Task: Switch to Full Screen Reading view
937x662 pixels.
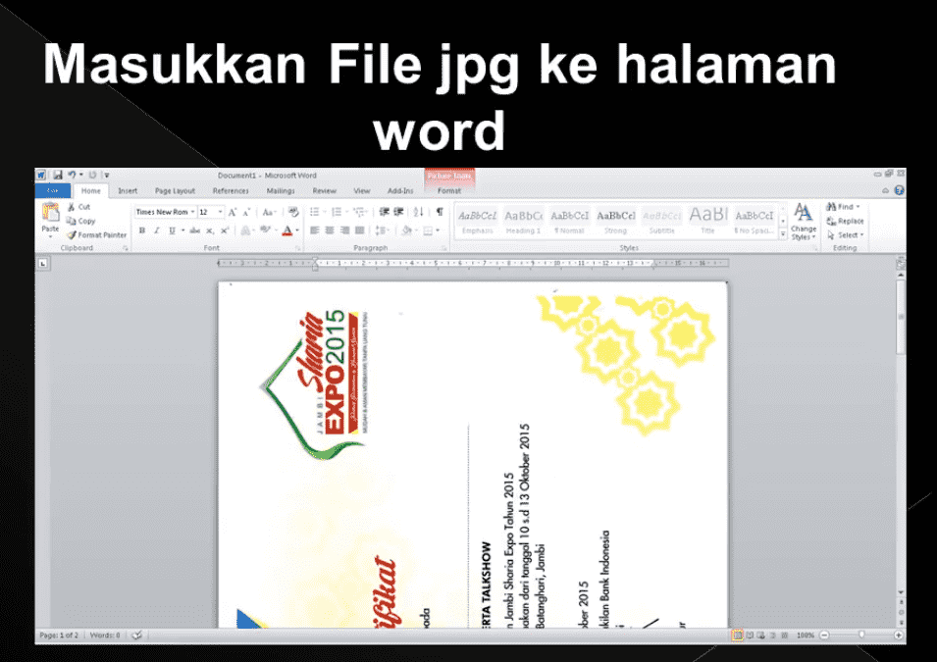Action: point(749,636)
